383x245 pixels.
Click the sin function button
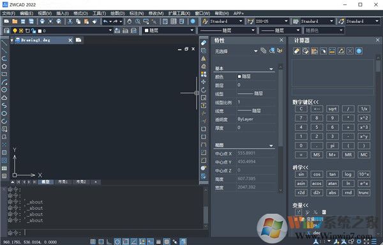pyautogui.click(x=301, y=174)
